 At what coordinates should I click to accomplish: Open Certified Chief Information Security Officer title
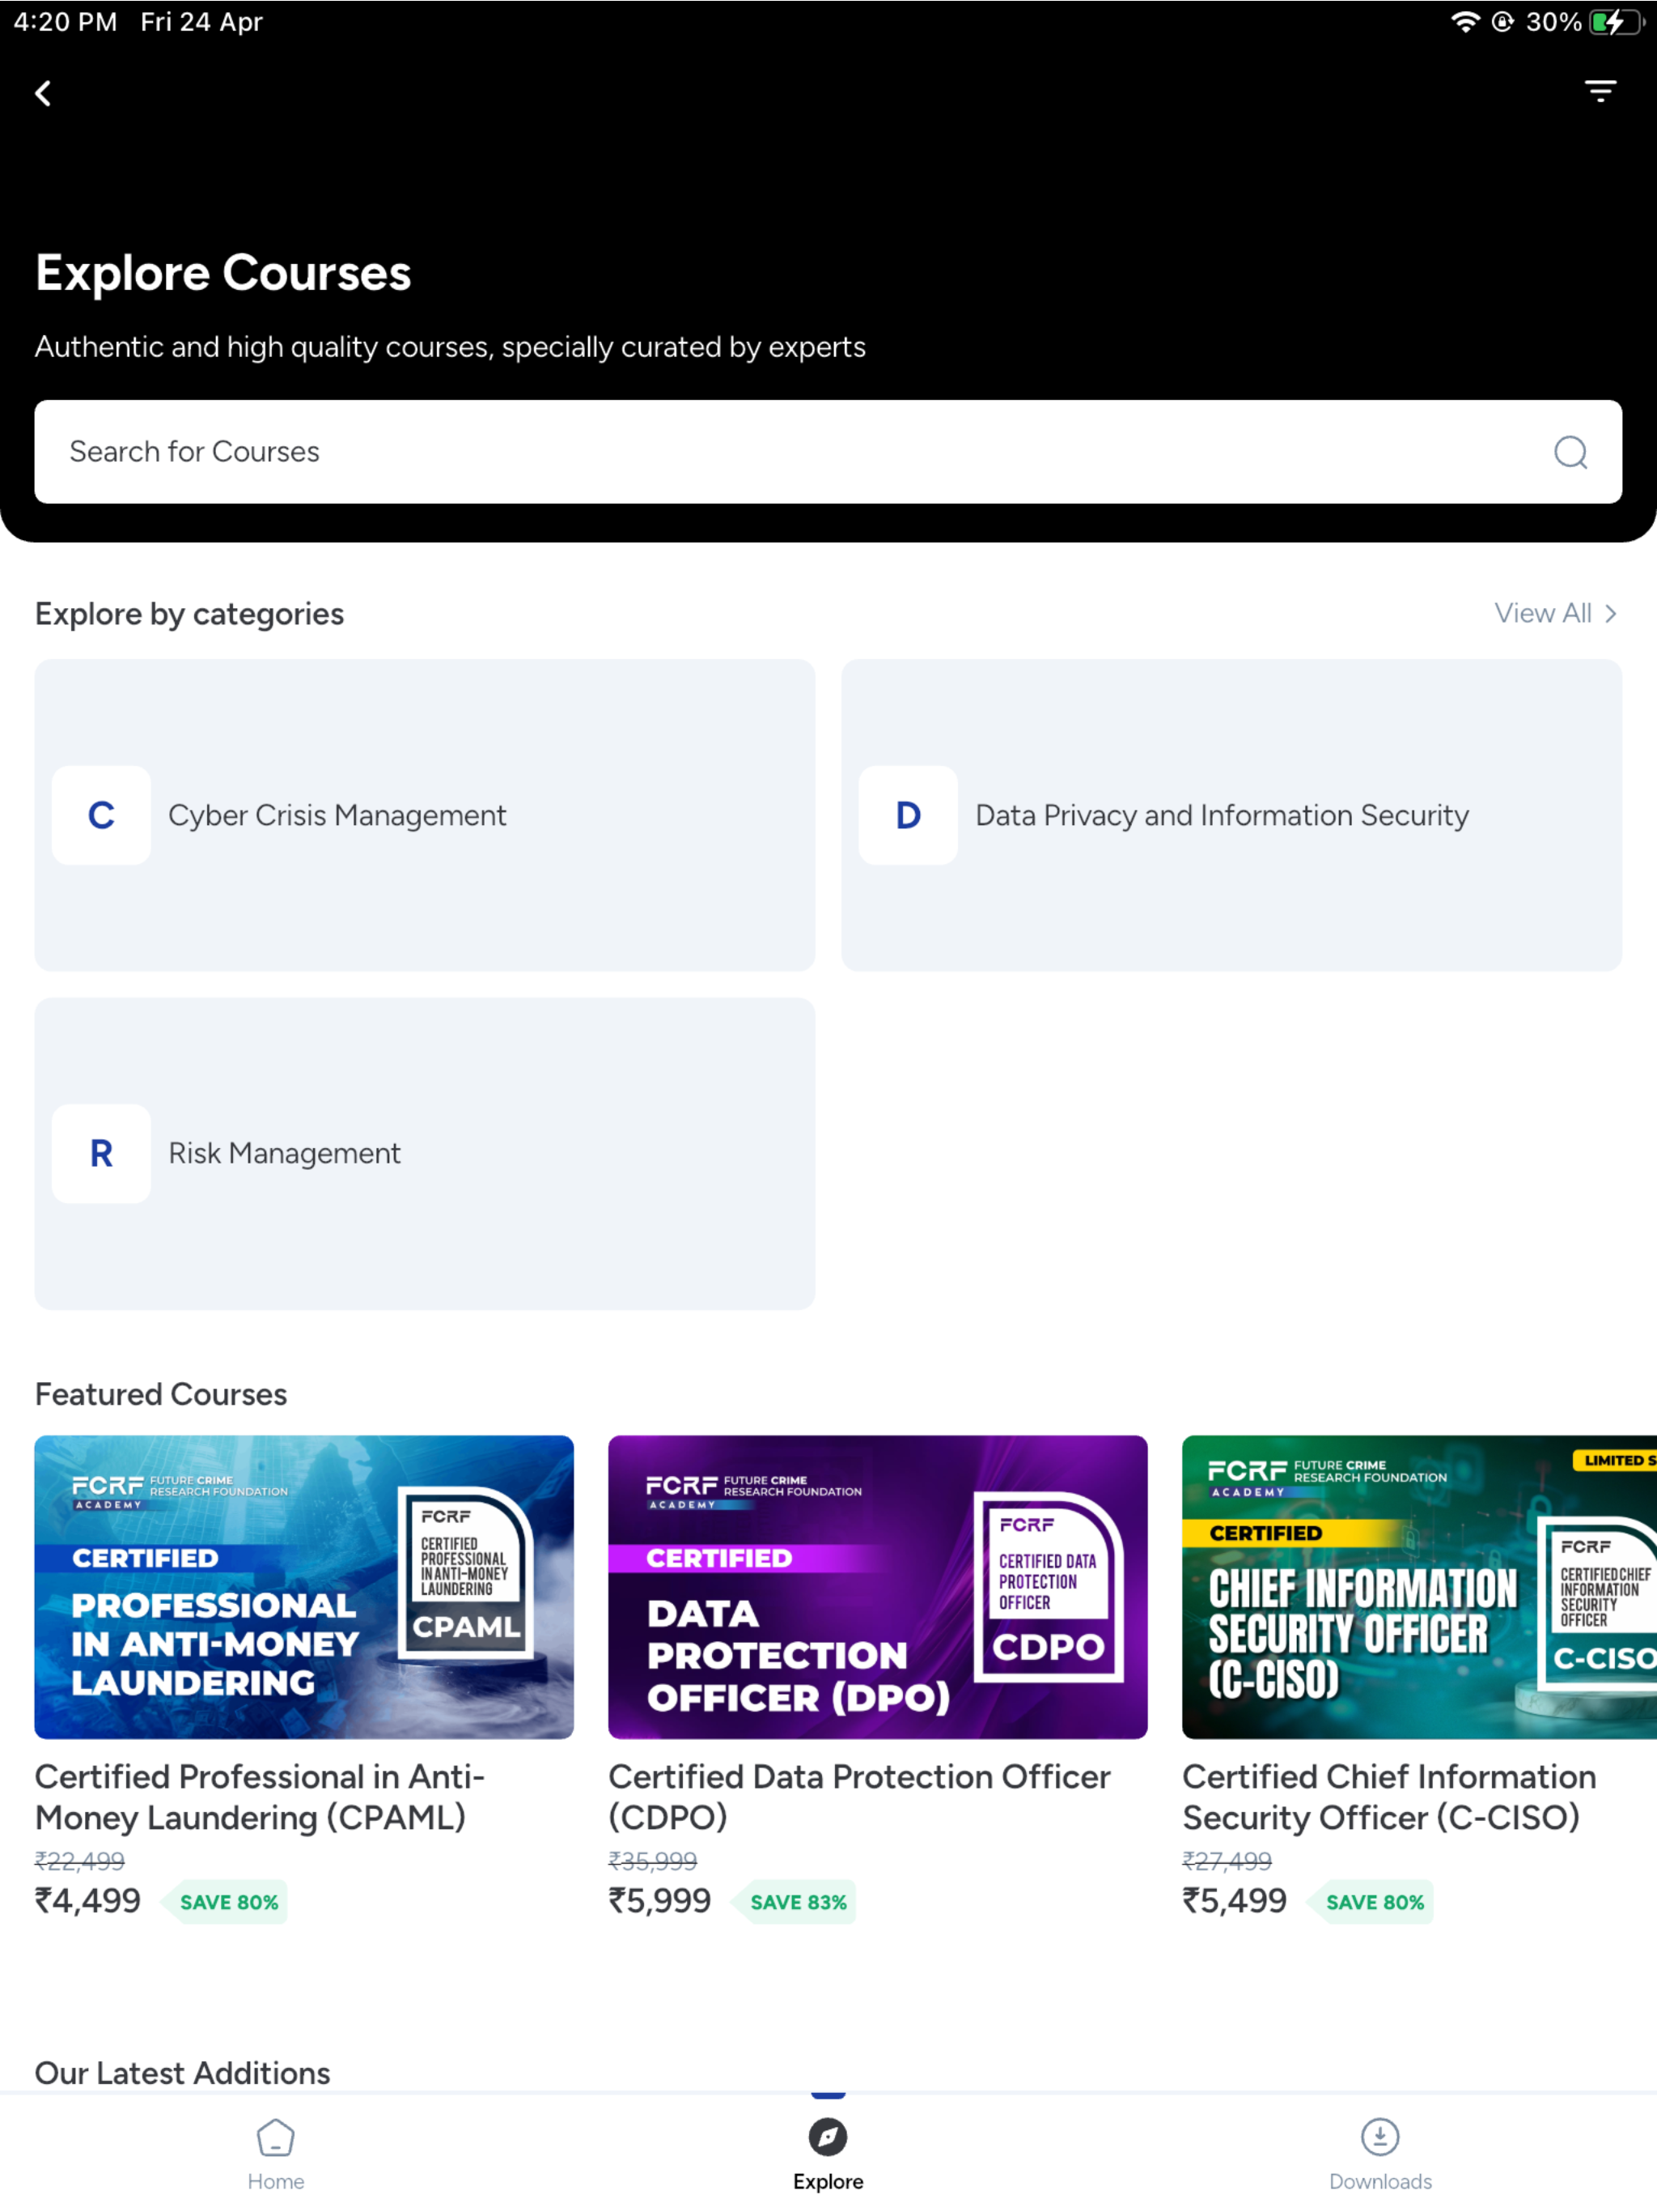1389,1796
